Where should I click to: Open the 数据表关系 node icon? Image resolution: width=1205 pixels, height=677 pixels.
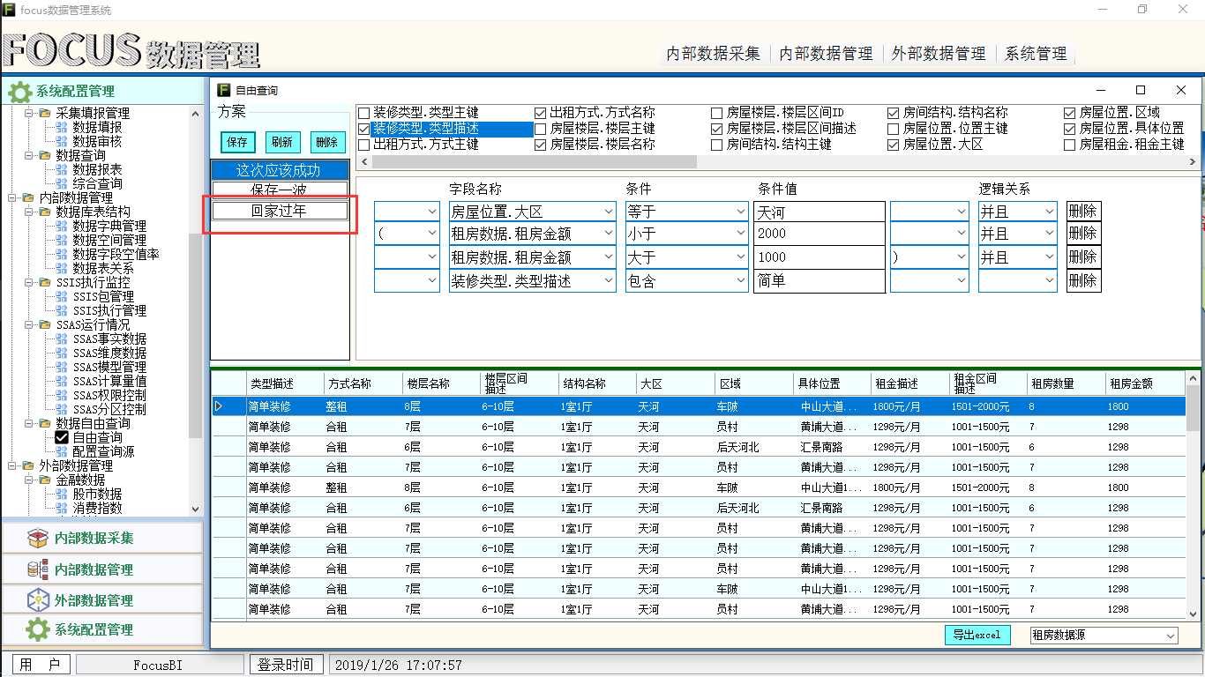pos(61,268)
